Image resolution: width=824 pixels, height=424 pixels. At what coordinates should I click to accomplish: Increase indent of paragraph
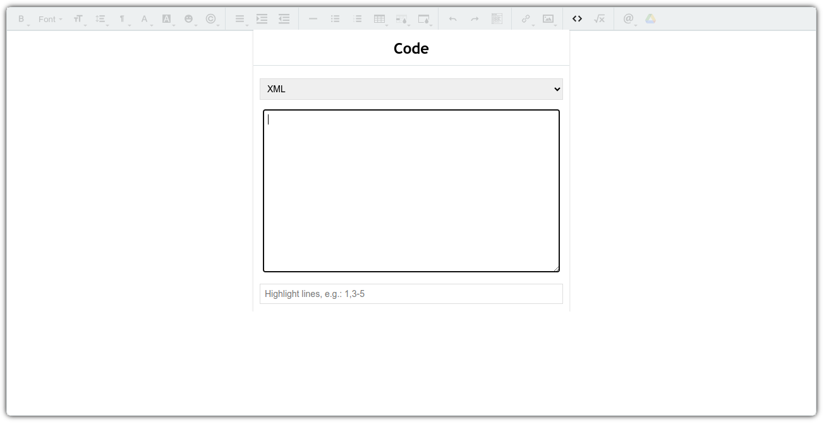(x=262, y=19)
